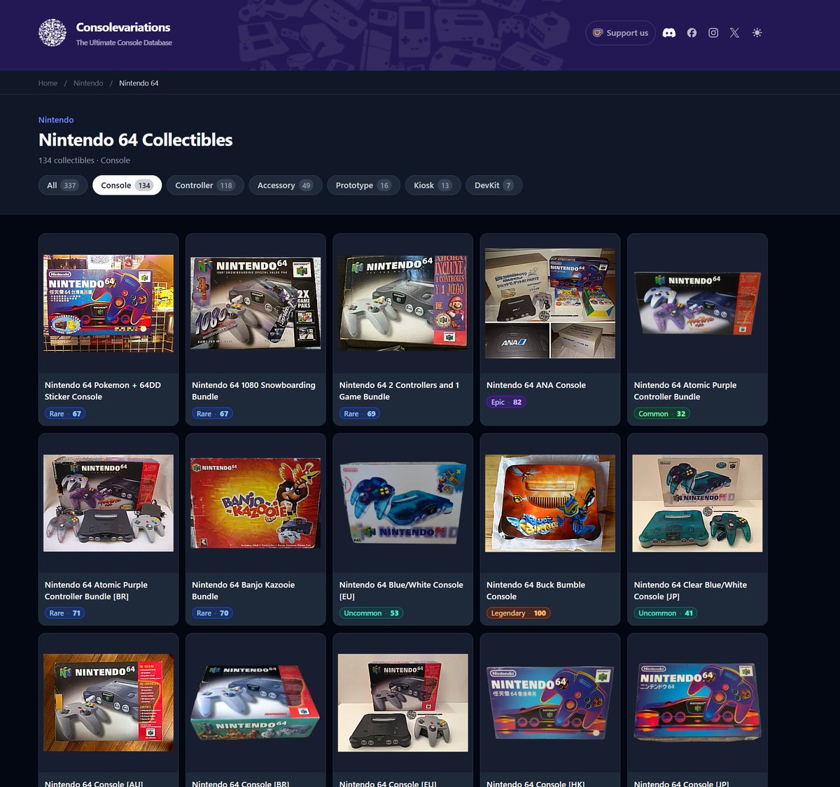
Task: Open the Nintendo 64 Console [EU] image
Action: [402, 702]
